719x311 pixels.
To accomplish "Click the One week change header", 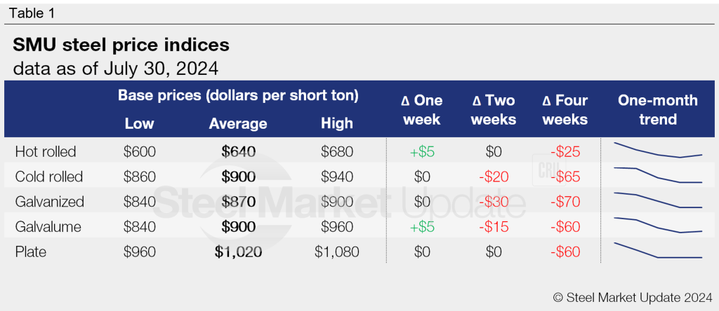I will click(421, 110).
